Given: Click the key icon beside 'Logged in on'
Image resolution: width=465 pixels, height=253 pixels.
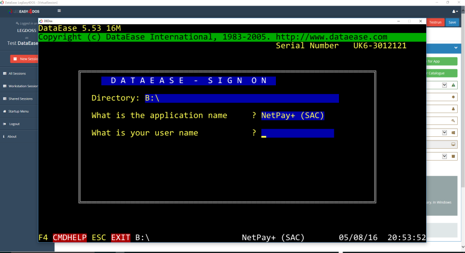Looking at the screenshot, I should 17,23.
